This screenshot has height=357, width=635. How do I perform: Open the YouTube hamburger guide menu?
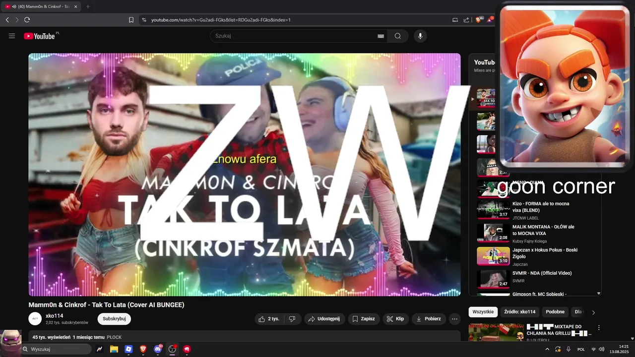(12, 36)
